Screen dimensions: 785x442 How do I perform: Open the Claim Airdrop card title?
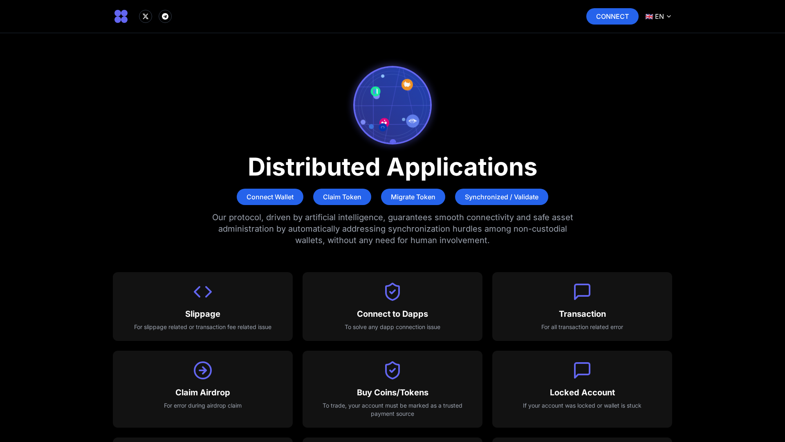click(x=203, y=392)
